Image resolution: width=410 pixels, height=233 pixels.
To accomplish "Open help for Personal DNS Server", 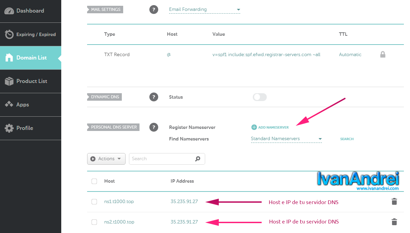I will (154, 127).
